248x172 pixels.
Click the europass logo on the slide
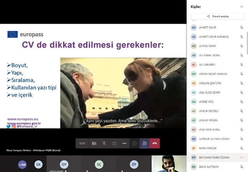[x=25, y=34]
